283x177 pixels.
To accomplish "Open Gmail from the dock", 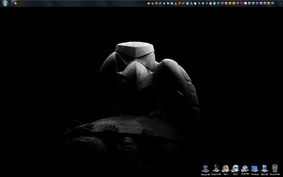I will pos(149,3).
